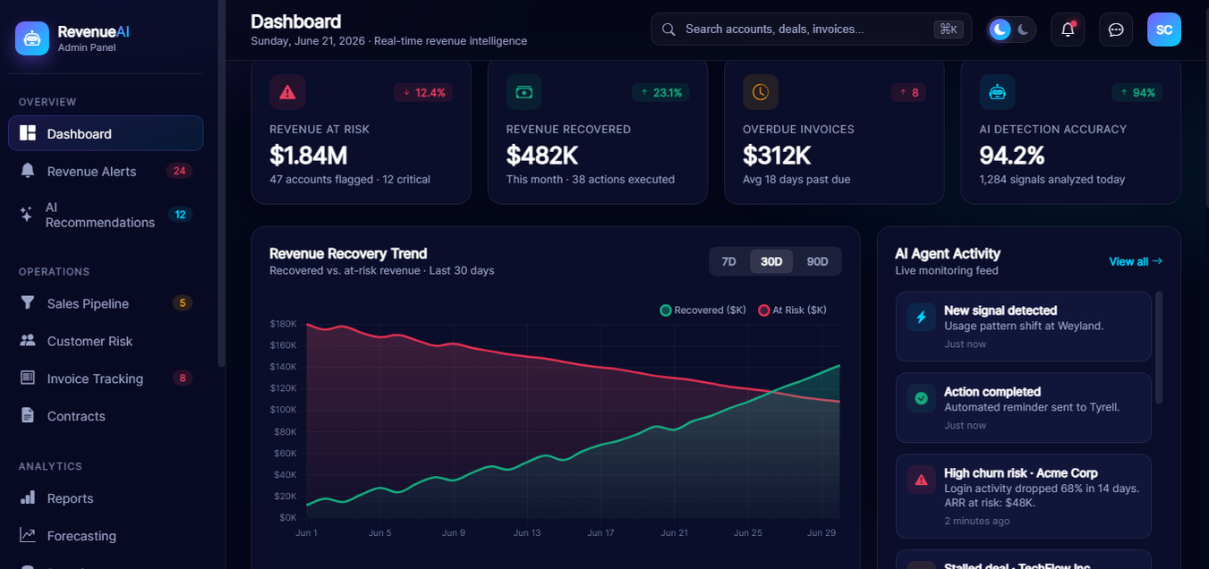Click View all in AI Agent Activity
Screen dimensions: 1209x569
coord(1136,261)
